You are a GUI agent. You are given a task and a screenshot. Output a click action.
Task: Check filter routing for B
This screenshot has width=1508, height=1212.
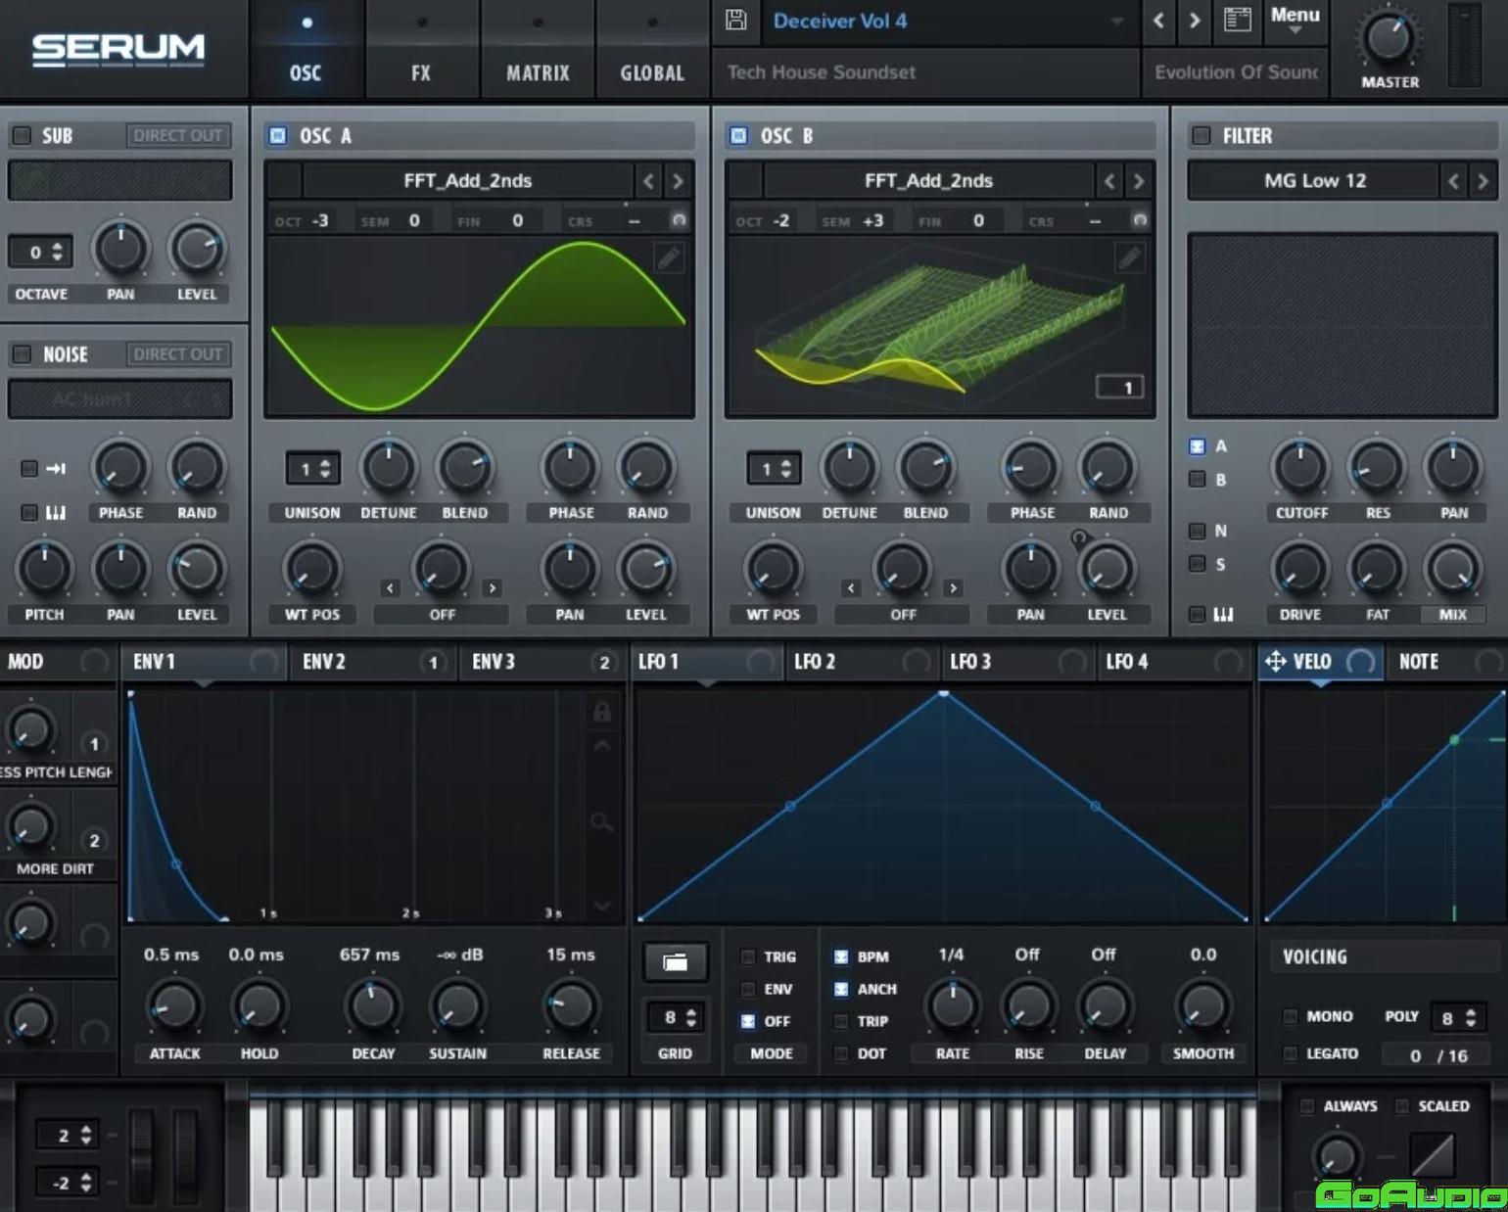tap(1197, 480)
